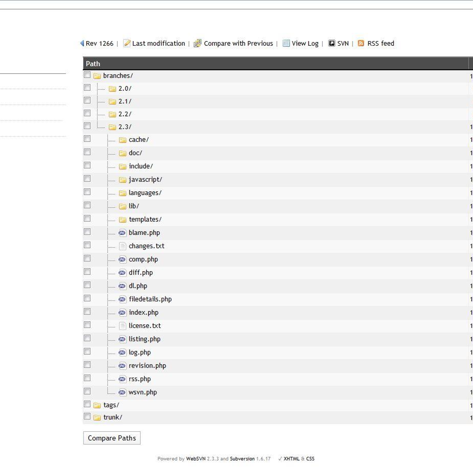Check the checkbox beside trunk/
This screenshot has width=473, height=473.
coord(87,416)
